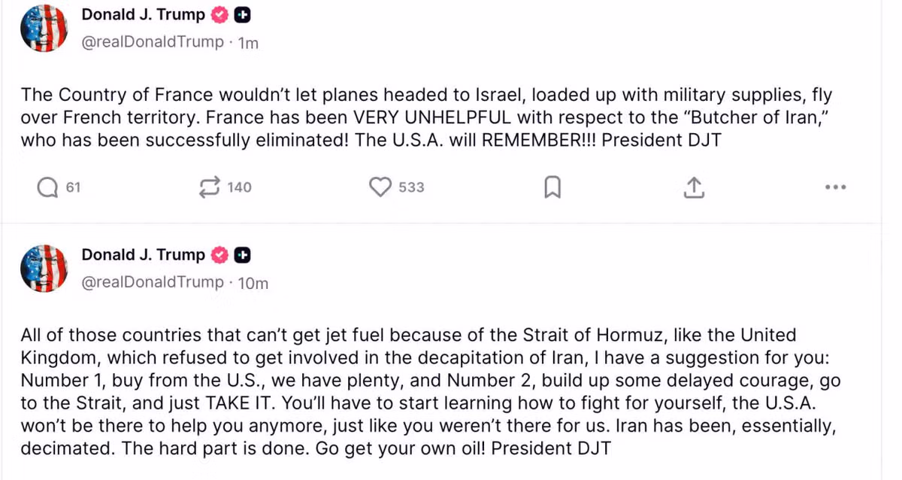Click the red verified badge on the top post
The image size is (902, 480).
[x=219, y=15]
